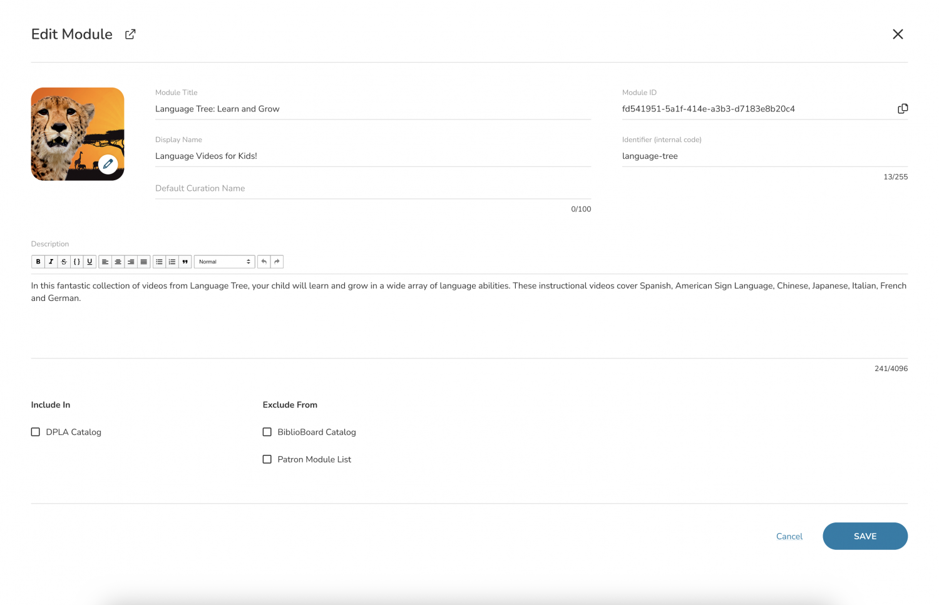Tick the Patron Module List checkbox
The width and height of the screenshot is (939, 605).
tap(267, 459)
